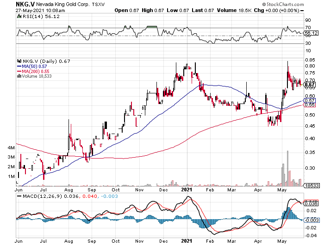Click the Last 0.67 quote value
This screenshot has height=245, width=324.
[x=203, y=10]
